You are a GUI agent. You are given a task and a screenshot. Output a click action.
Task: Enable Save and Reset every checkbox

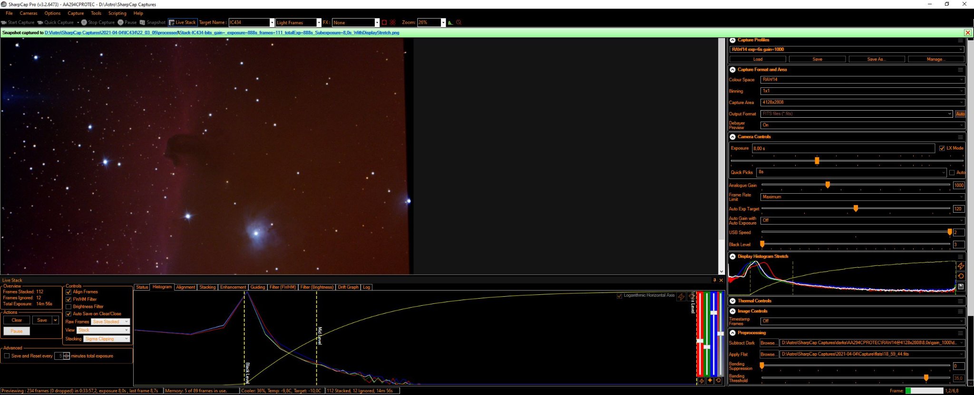7,356
